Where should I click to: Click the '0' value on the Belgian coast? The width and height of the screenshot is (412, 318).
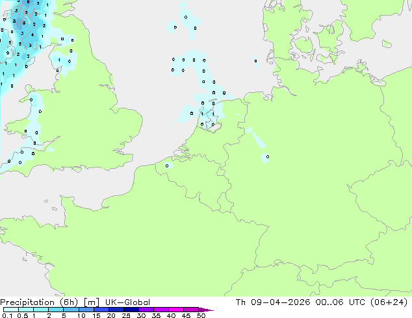tap(167, 166)
